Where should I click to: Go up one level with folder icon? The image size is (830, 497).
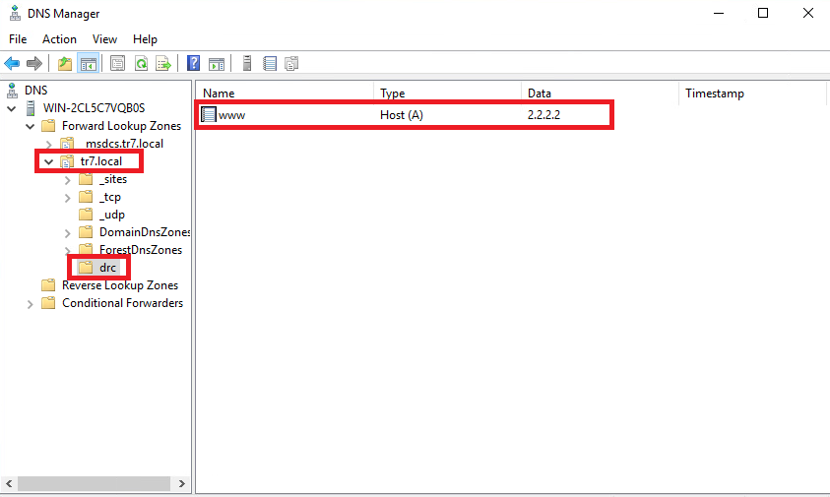tap(65, 64)
